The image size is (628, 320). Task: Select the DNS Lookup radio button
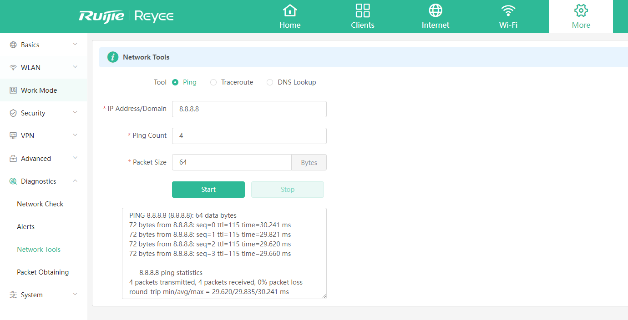(x=270, y=82)
